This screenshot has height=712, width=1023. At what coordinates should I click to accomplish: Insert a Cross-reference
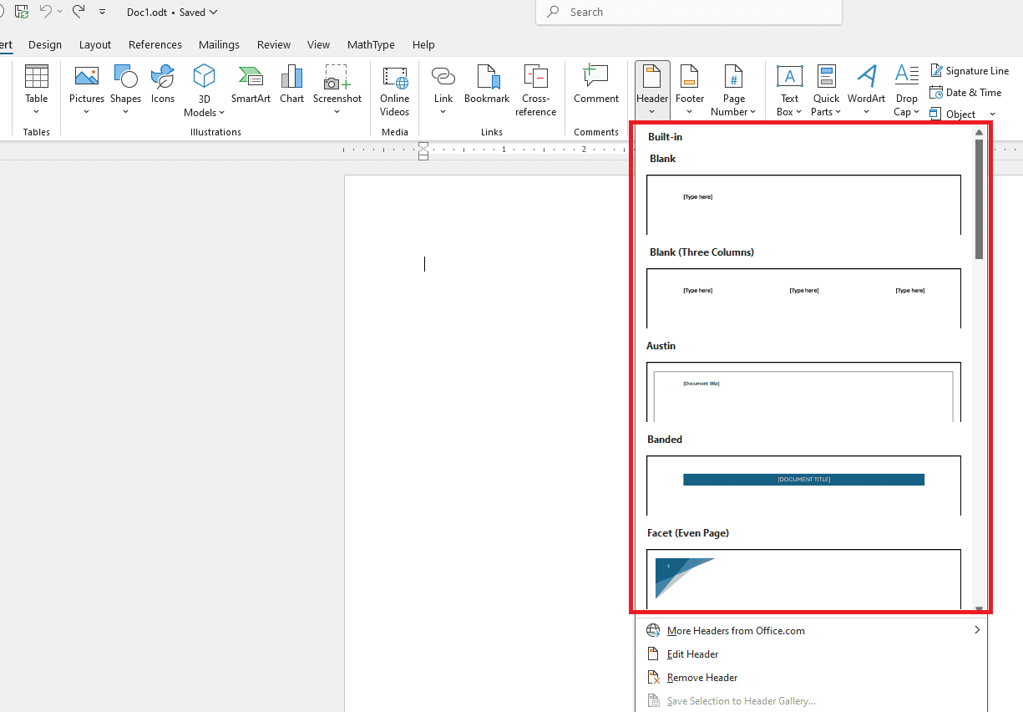pos(536,90)
